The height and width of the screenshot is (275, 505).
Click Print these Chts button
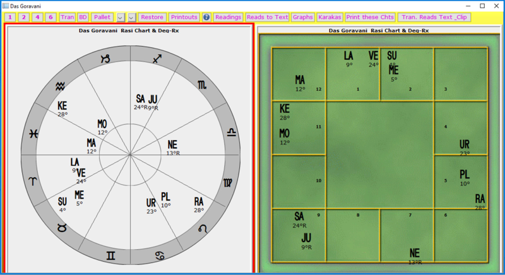[370, 17]
